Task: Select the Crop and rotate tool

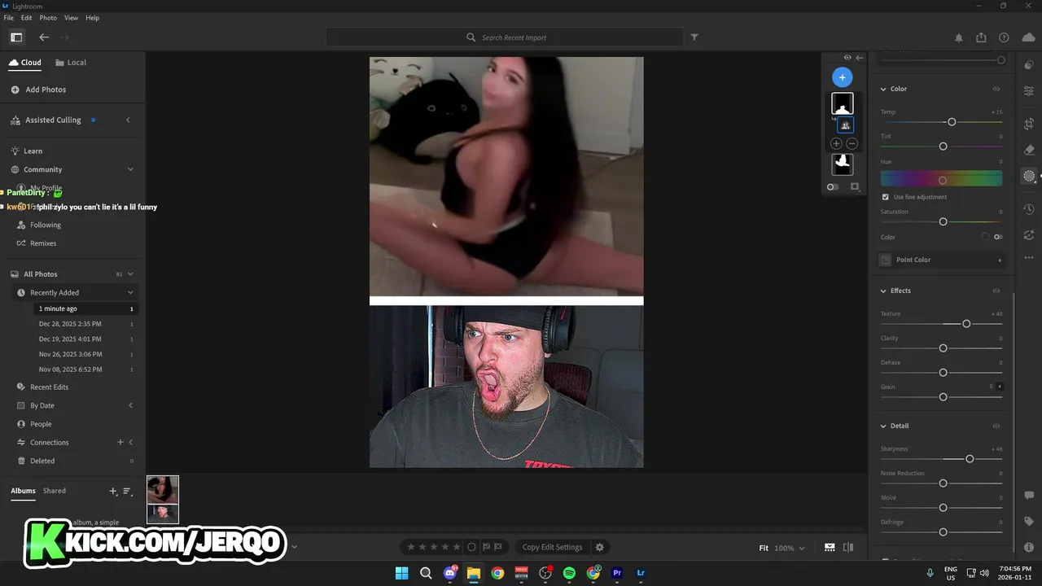Action: click(x=1029, y=124)
